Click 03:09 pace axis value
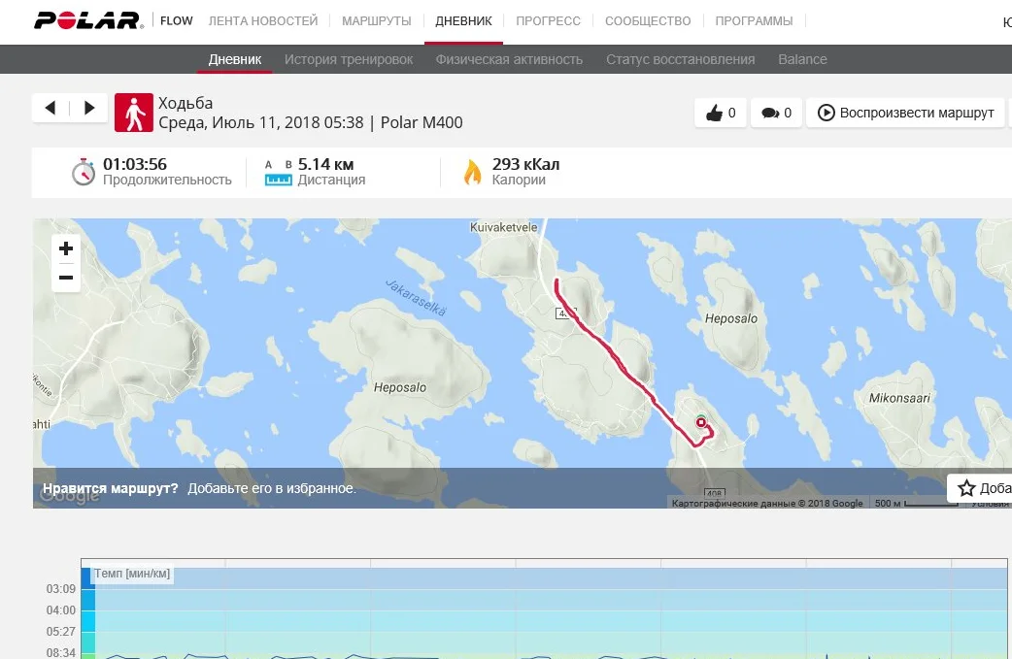The width and height of the screenshot is (1012, 659). pos(60,589)
